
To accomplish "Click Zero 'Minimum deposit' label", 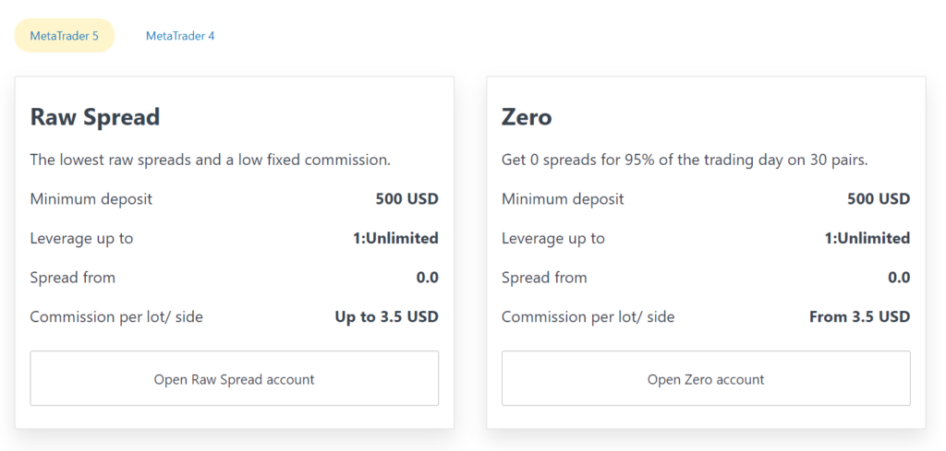I will click(x=563, y=198).
